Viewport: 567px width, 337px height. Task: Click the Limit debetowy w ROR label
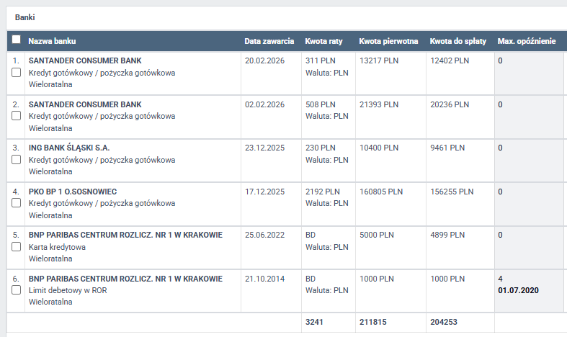[x=68, y=290]
